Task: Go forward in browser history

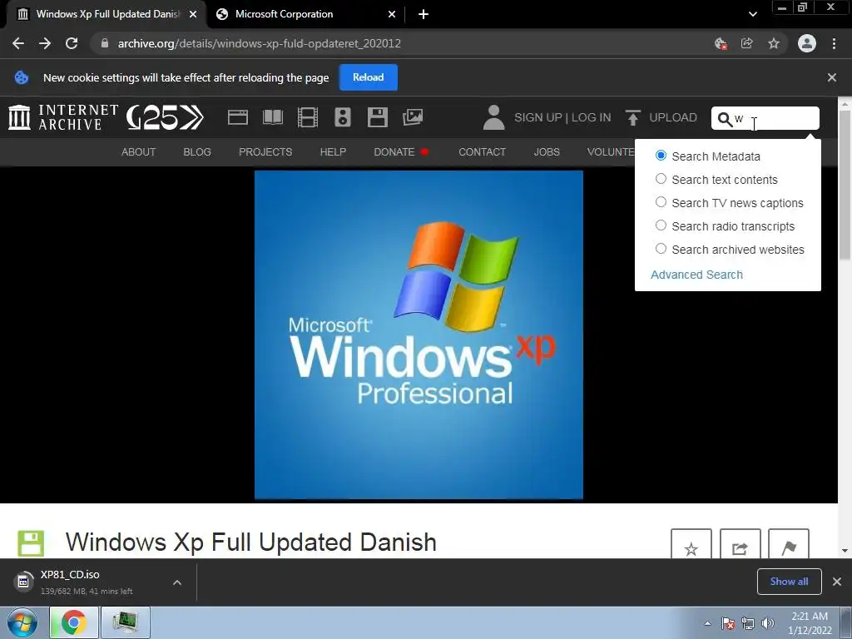Action: pyautogui.click(x=45, y=43)
